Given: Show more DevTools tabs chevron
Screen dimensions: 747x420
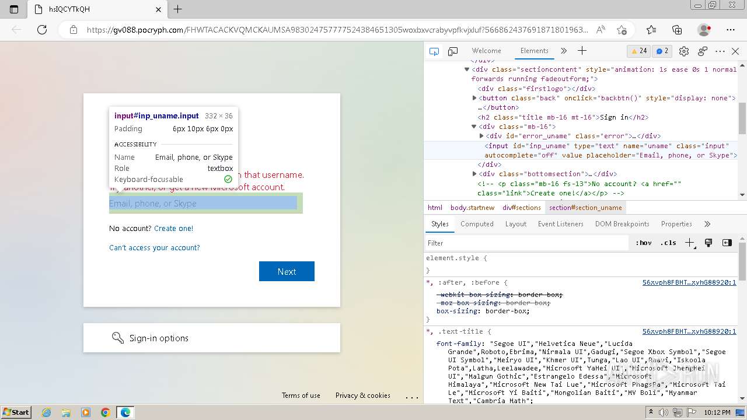Looking at the screenshot, I should pos(564,51).
